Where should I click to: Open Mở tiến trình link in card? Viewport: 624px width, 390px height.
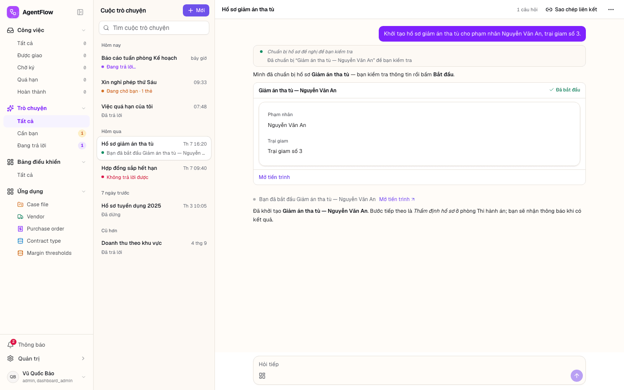[274, 177]
